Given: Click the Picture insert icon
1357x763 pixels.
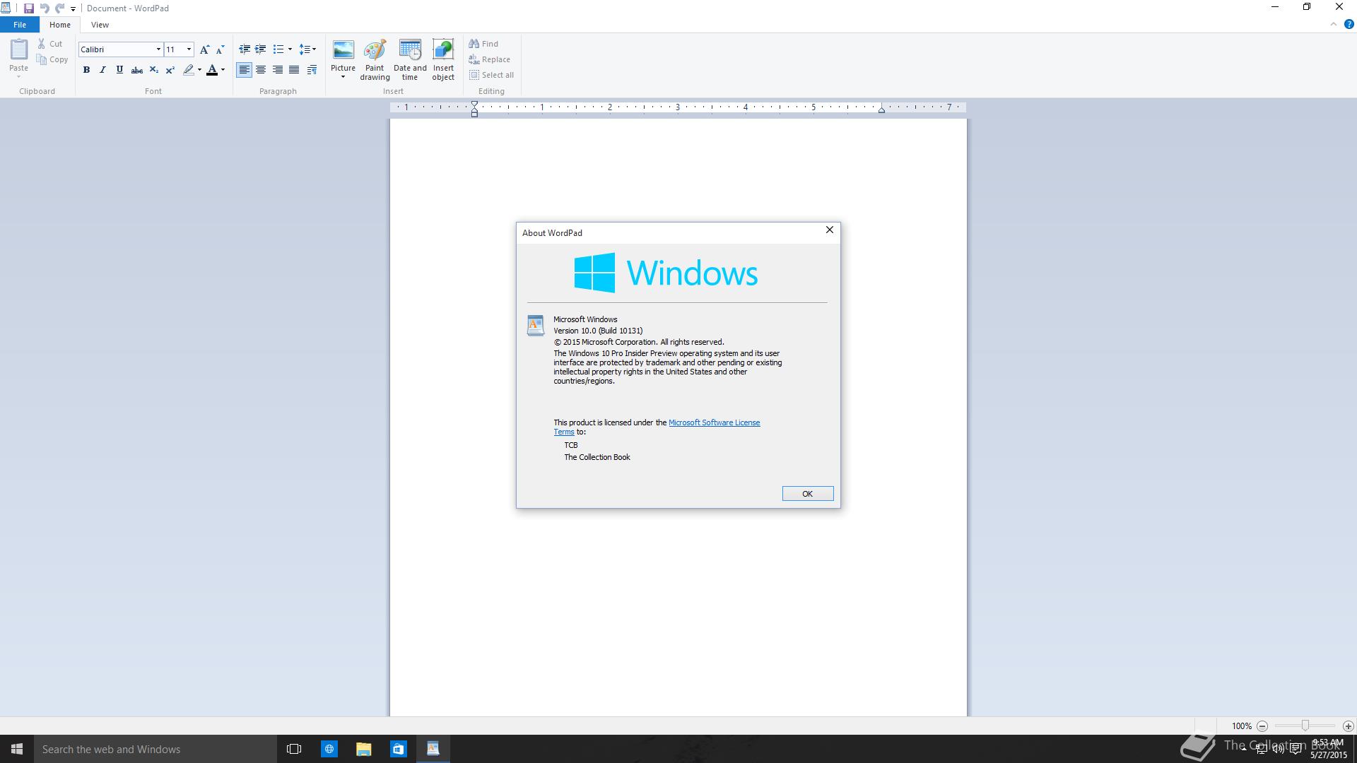Looking at the screenshot, I should 343,51.
